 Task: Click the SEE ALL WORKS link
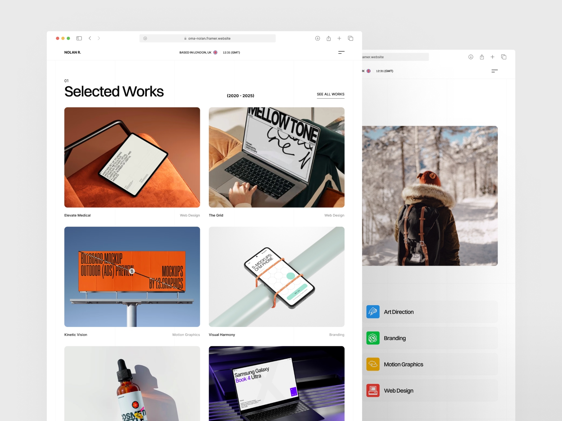click(331, 94)
